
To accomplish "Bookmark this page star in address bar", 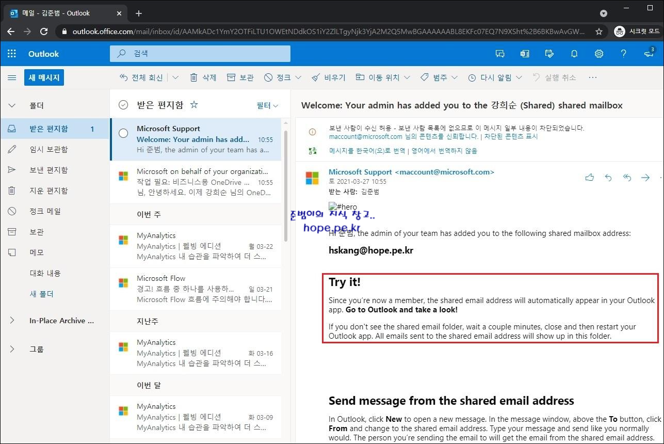I will pos(599,31).
